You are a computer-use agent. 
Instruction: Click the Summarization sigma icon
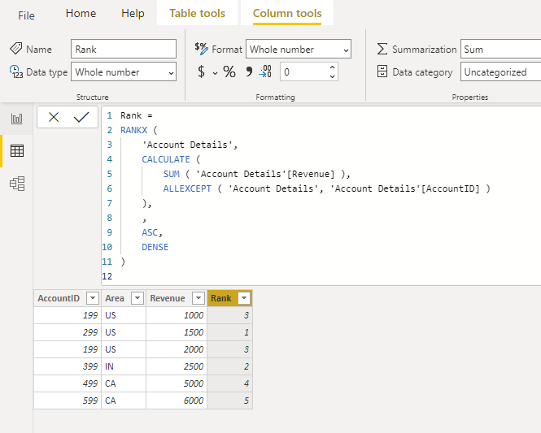[x=382, y=49]
